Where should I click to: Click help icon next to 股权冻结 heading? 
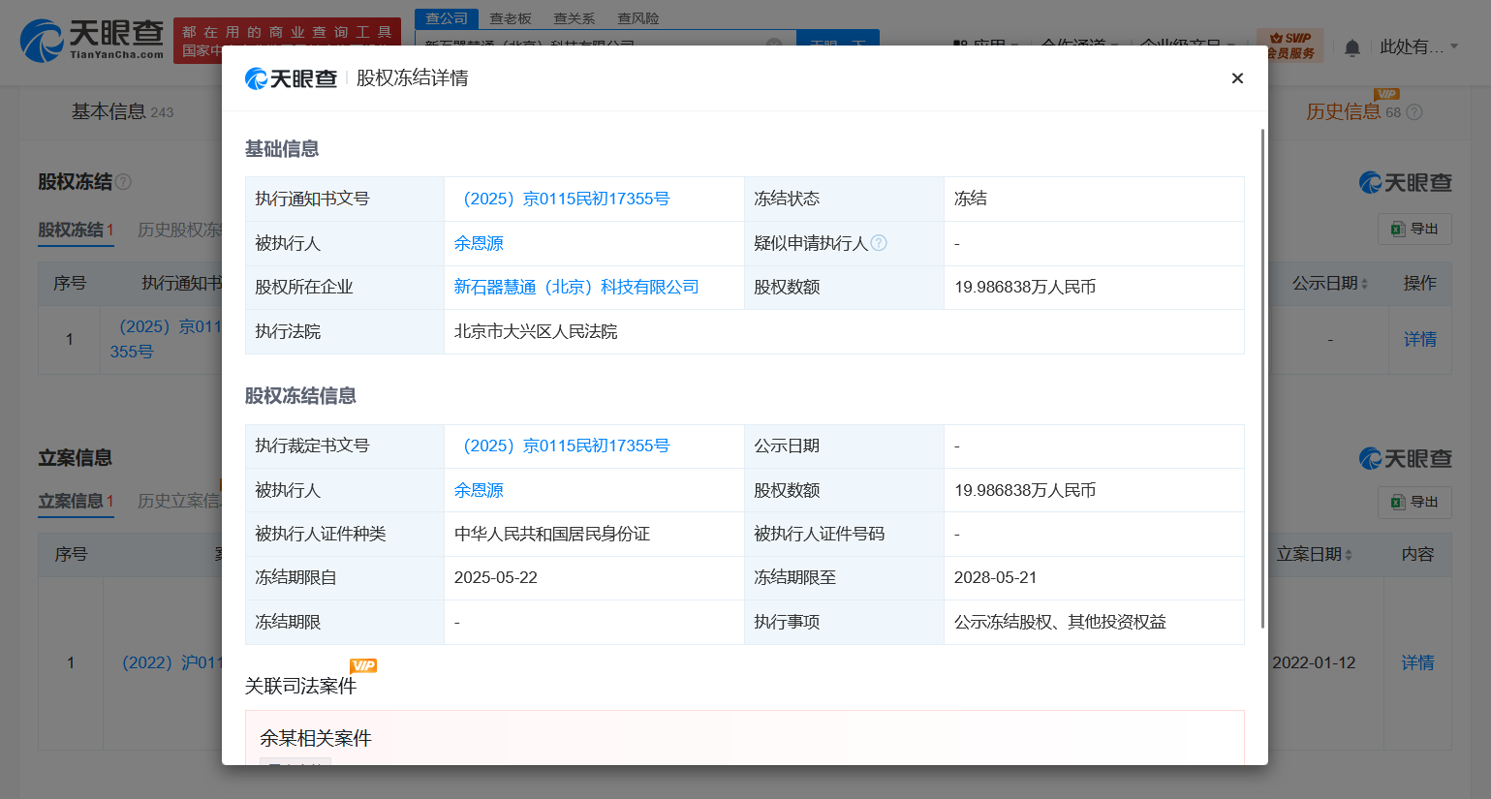tap(124, 182)
